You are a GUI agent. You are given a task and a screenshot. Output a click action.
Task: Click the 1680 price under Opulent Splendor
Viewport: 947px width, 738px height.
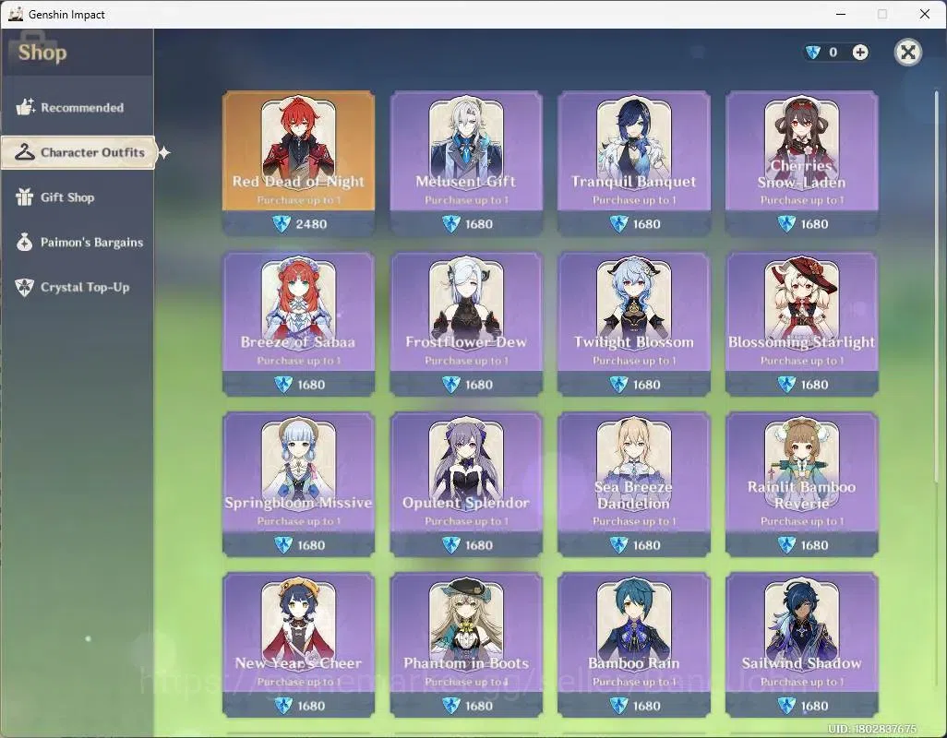click(479, 545)
